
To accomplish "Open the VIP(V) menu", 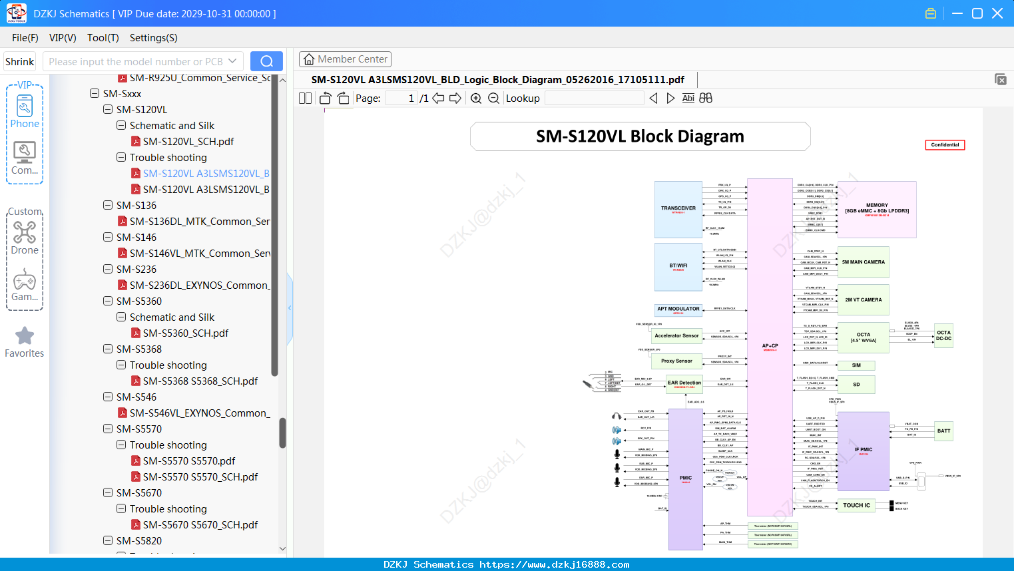I will (63, 38).
